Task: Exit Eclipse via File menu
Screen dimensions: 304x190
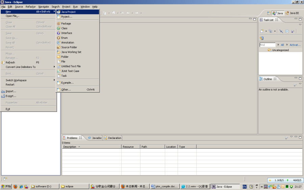Action: pyautogui.click(x=28, y=109)
